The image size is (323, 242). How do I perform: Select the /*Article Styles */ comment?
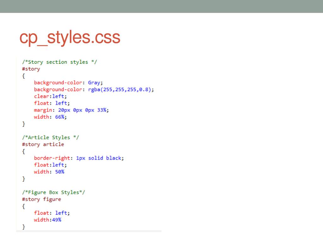tap(50, 137)
